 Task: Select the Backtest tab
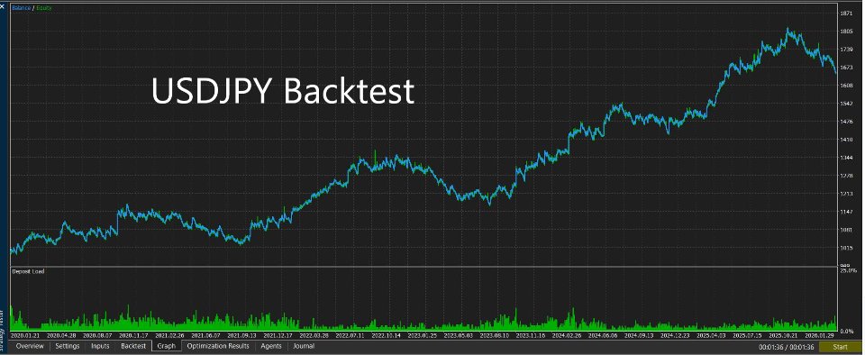tap(133, 346)
